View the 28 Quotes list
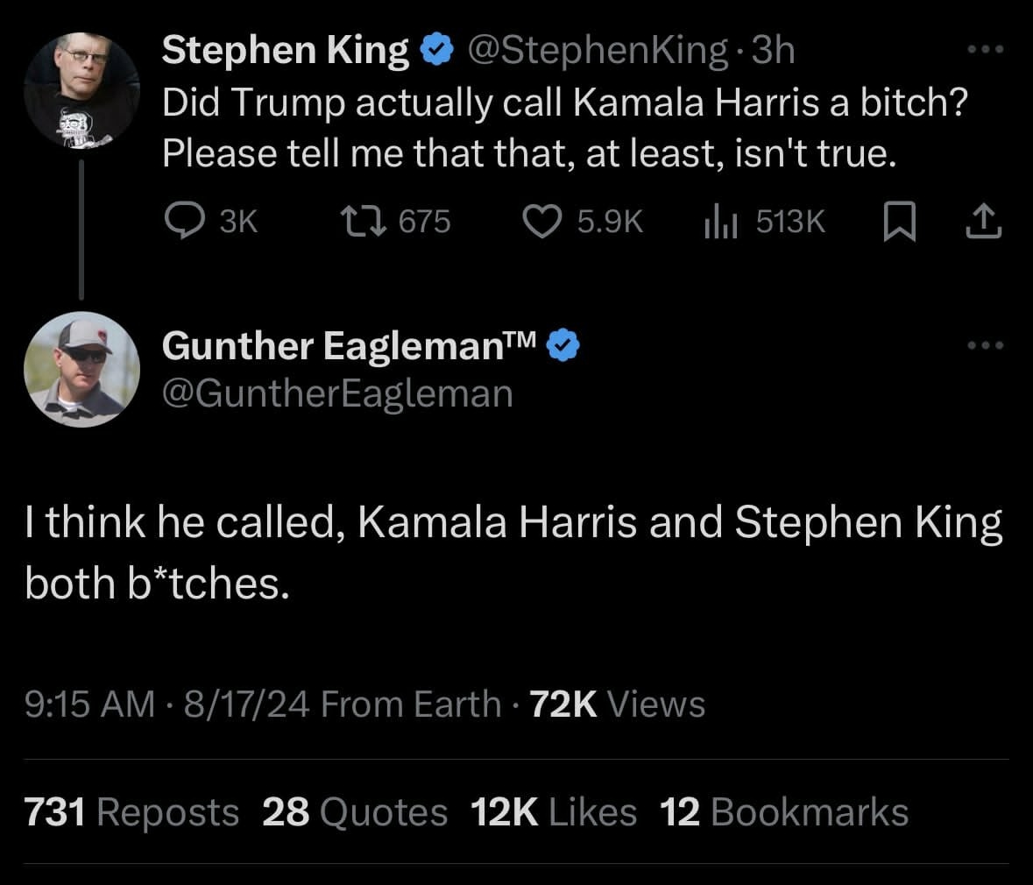Viewport: 1033px width, 885px height. (355, 811)
